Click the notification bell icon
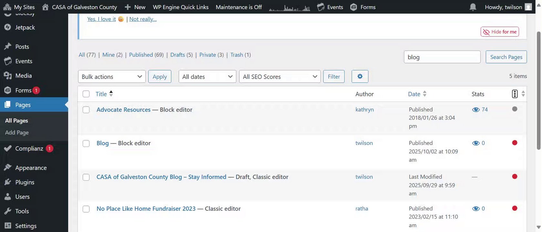 pyautogui.click(x=473, y=7)
